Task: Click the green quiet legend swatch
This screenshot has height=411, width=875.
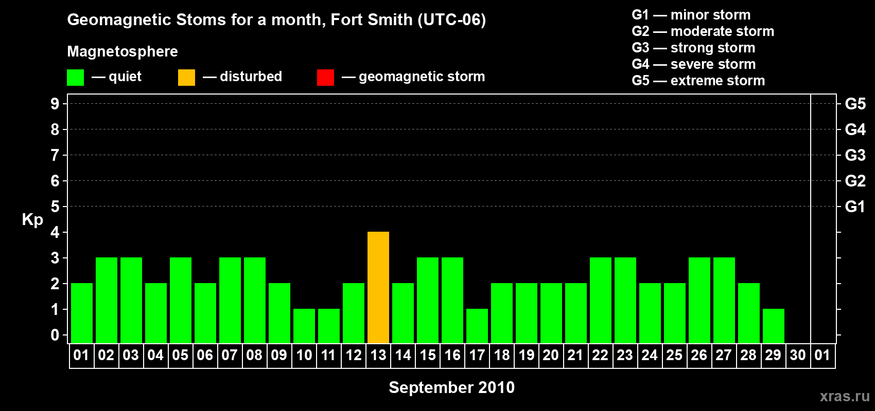Action: coord(75,78)
